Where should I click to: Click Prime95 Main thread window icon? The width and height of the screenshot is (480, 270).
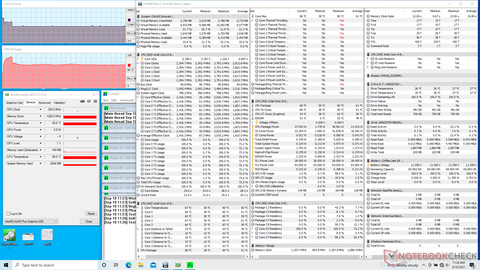(106, 108)
